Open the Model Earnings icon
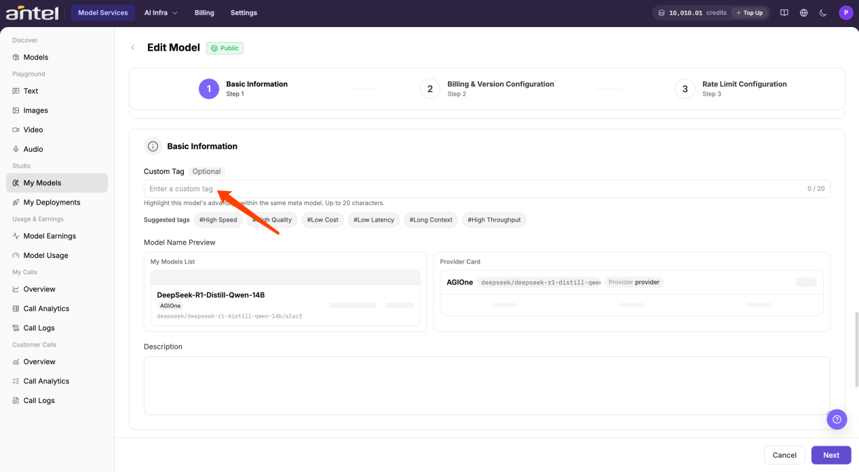859x472 pixels. pyautogui.click(x=16, y=236)
